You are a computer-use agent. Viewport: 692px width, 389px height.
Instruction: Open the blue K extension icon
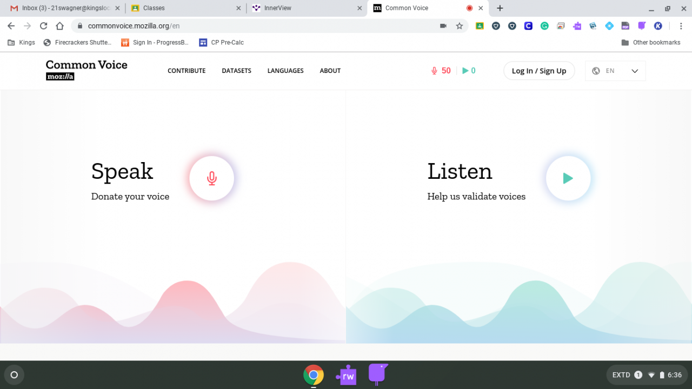658,26
